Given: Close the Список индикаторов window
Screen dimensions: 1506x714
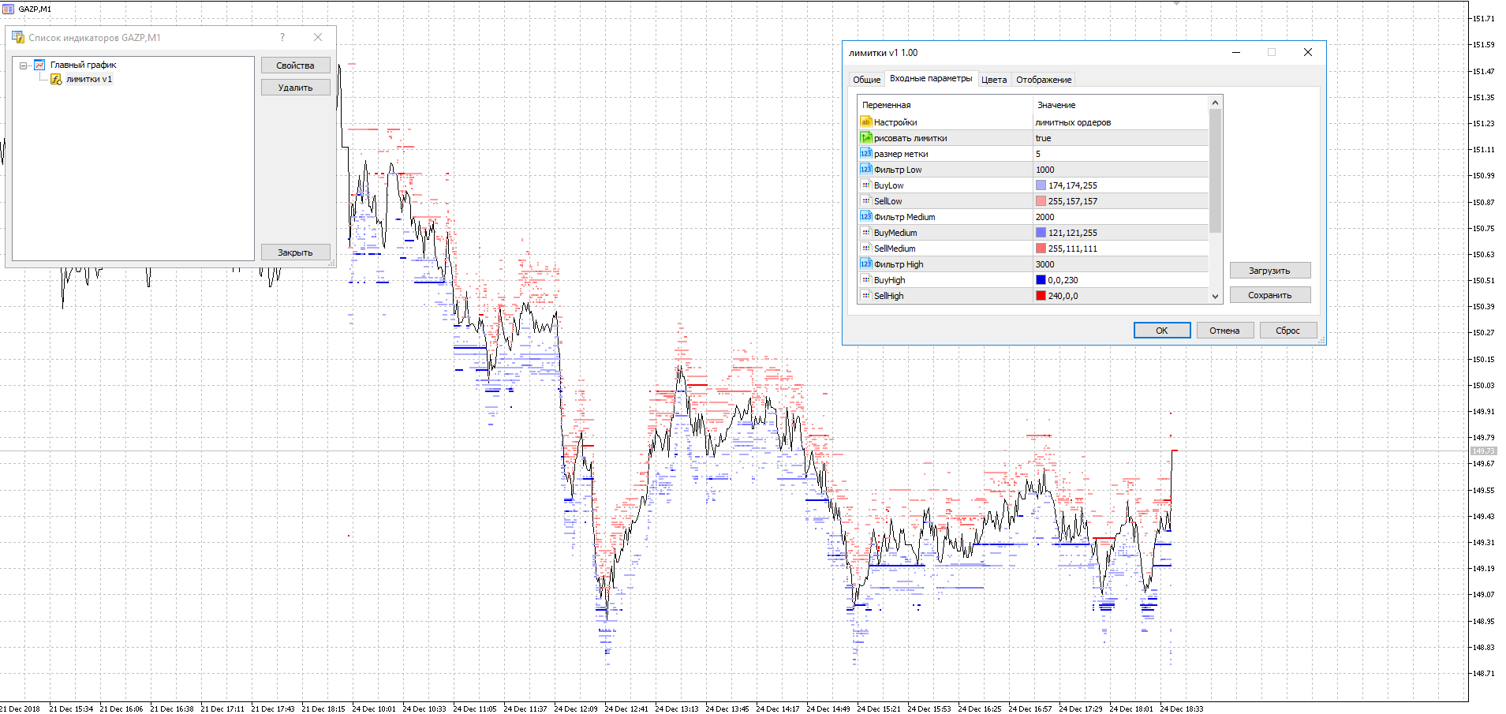Looking at the screenshot, I should pos(318,37).
